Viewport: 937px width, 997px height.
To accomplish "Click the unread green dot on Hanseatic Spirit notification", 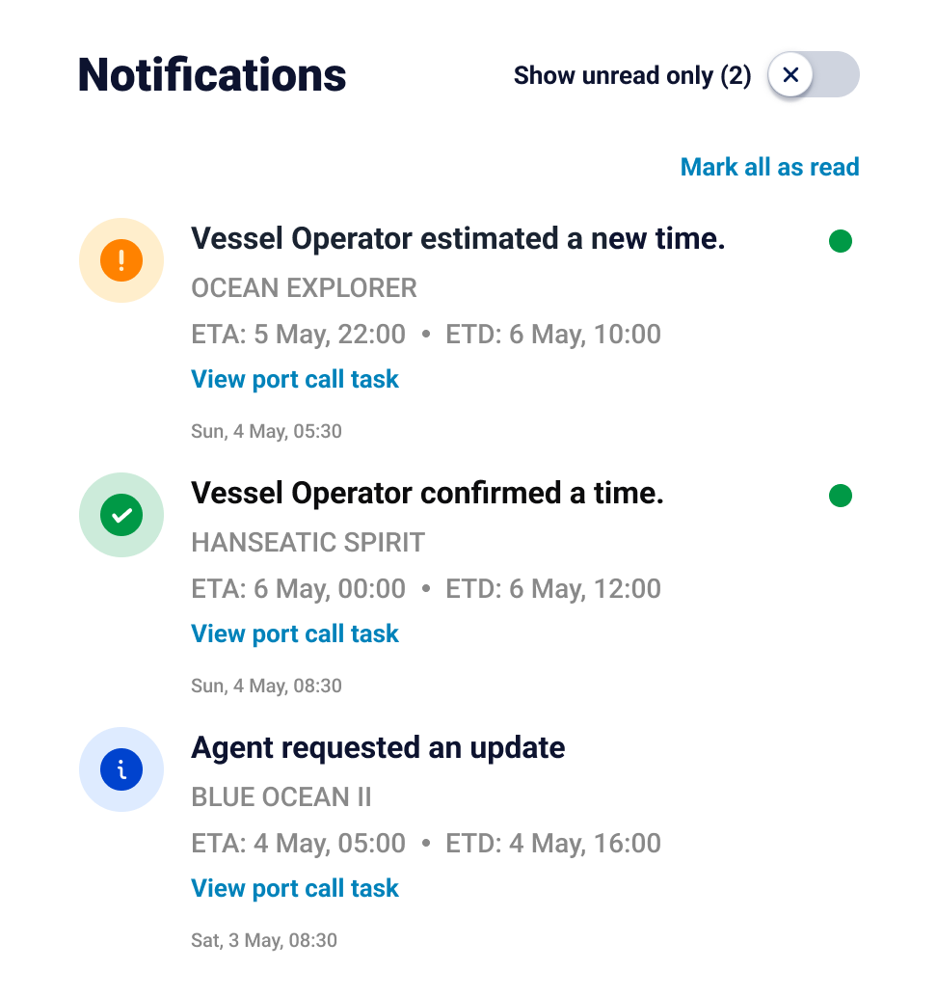I will pyautogui.click(x=841, y=496).
